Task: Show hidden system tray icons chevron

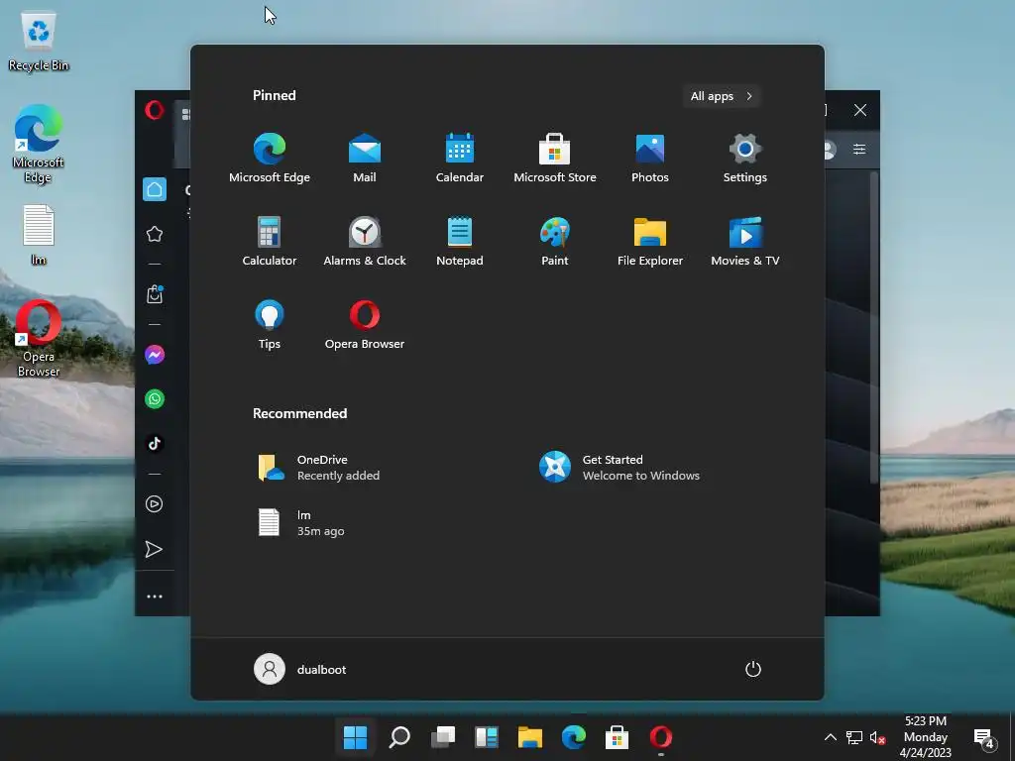Action: 831,737
